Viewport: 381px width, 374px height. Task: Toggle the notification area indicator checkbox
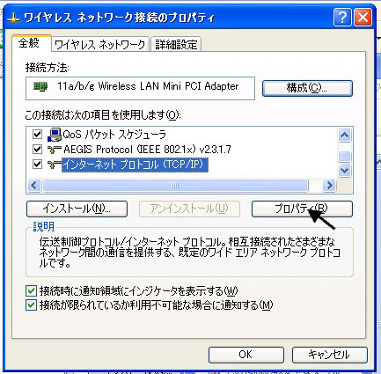click(x=31, y=291)
